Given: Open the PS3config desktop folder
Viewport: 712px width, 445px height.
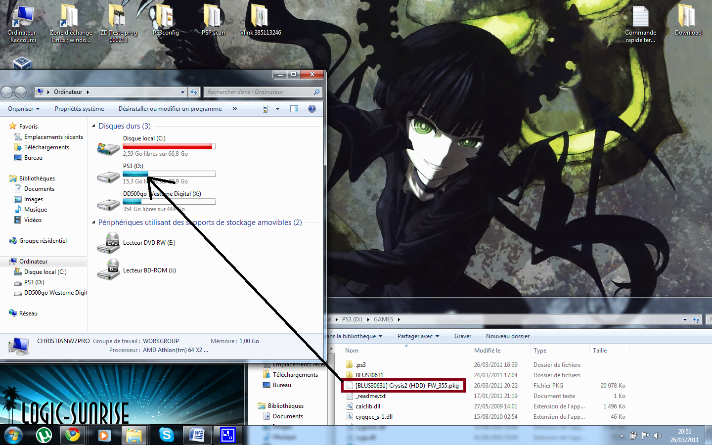Looking at the screenshot, I should 166,20.
